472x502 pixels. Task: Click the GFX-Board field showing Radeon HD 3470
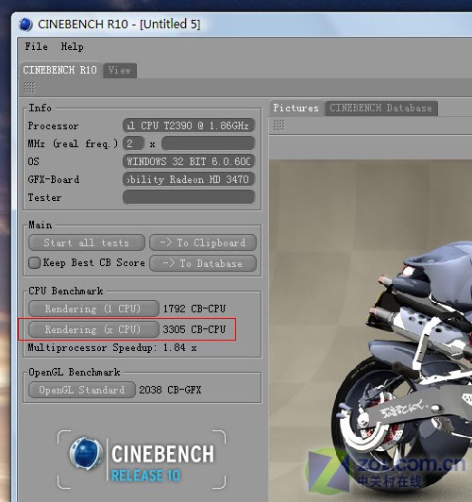(x=189, y=179)
